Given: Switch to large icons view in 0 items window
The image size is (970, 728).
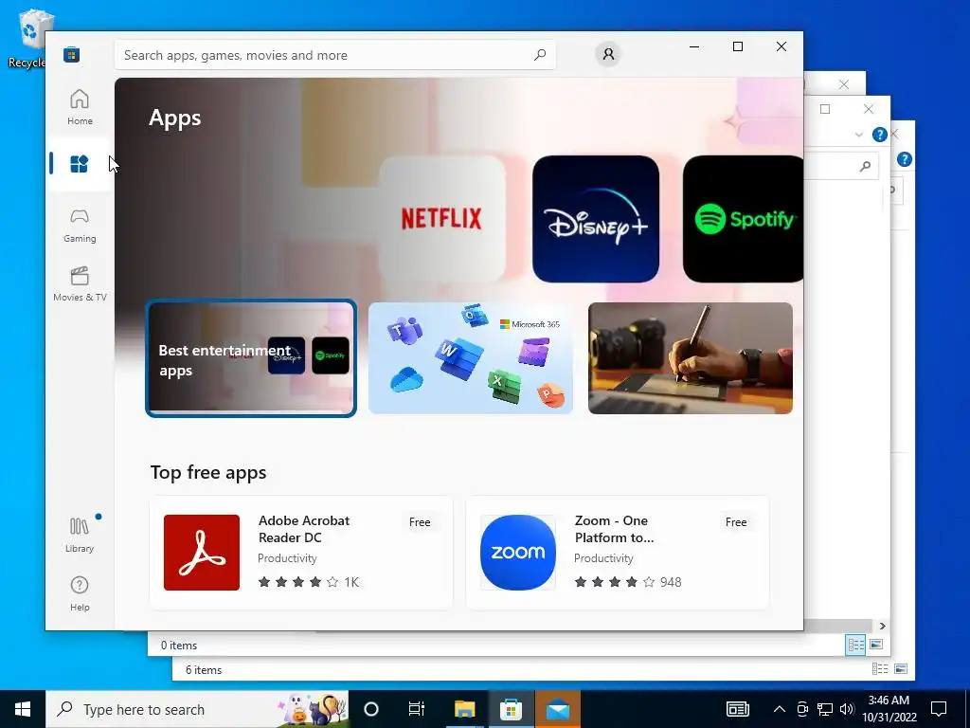Looking at the screenshot, I should [x=876, y=645].
